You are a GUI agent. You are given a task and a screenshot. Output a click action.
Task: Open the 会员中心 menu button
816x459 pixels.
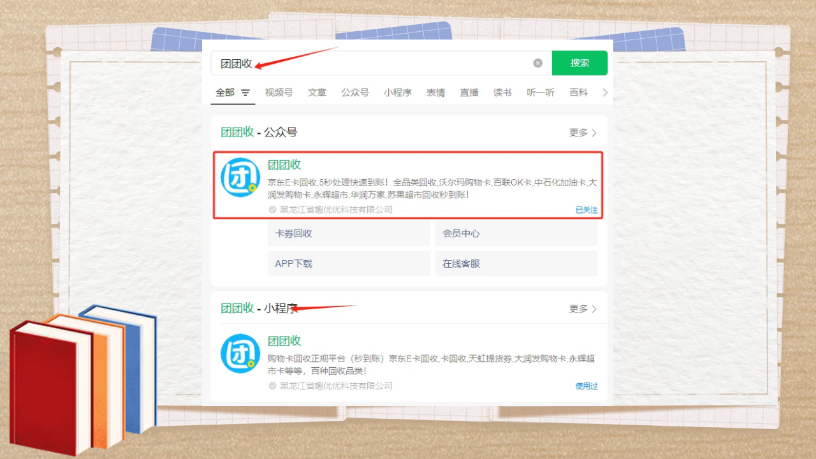[516, 233]
